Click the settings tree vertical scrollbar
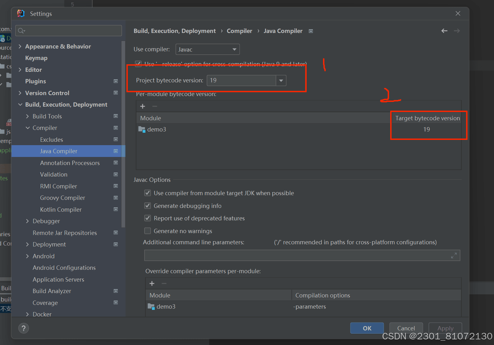Screen dimensions: 494x345 pyautogui.click(x=123, y=134)
